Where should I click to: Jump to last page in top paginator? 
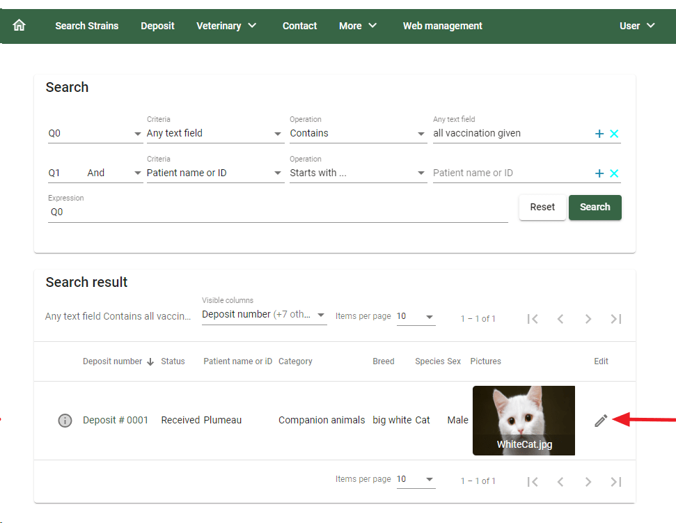[x=615, y=319]
